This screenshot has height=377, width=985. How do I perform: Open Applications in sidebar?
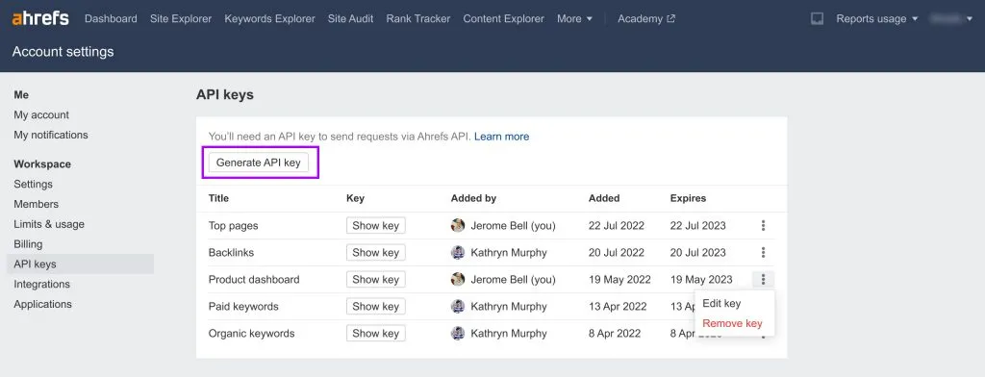[x=42, y=304]
